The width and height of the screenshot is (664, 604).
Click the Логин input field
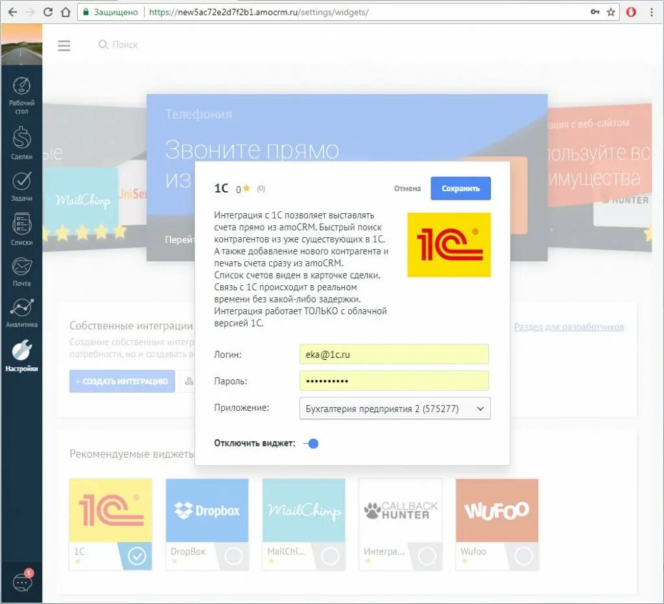click(x=394, y=354)
